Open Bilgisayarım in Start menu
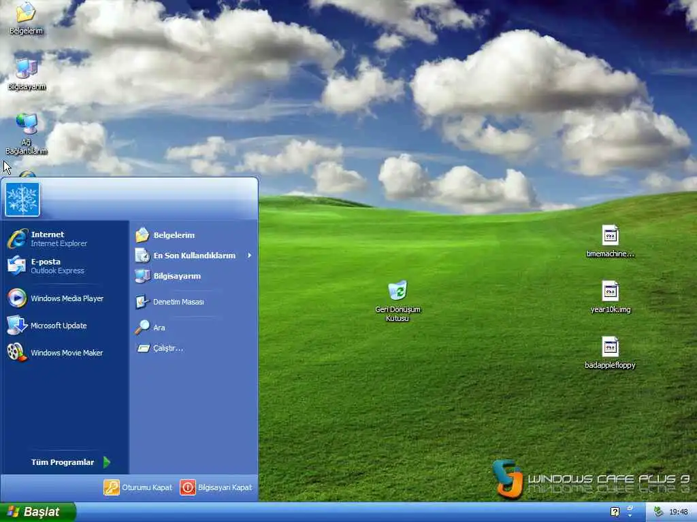Screen dimensions: 697x522 coord(193,276)
